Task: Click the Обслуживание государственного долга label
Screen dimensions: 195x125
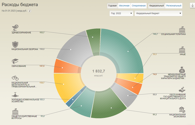Action: tap(173, 97)
